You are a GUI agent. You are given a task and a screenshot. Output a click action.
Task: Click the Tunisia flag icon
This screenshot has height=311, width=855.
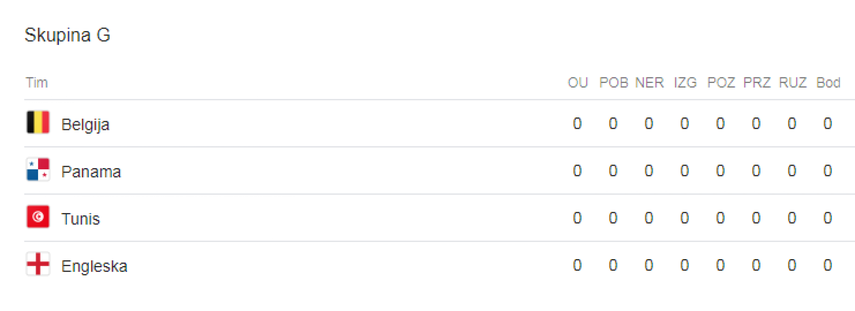(38, 217)
